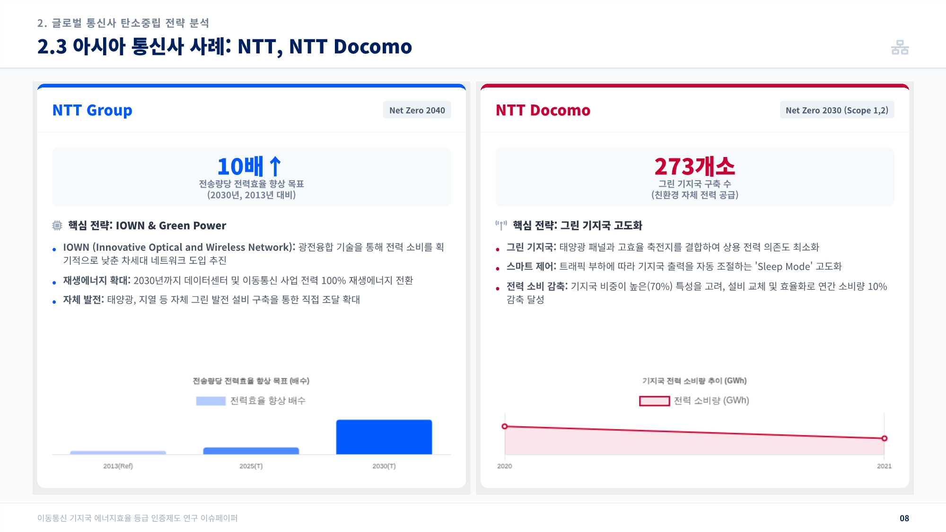Select the 2013(Ref) bar in chart

point(118,453)
